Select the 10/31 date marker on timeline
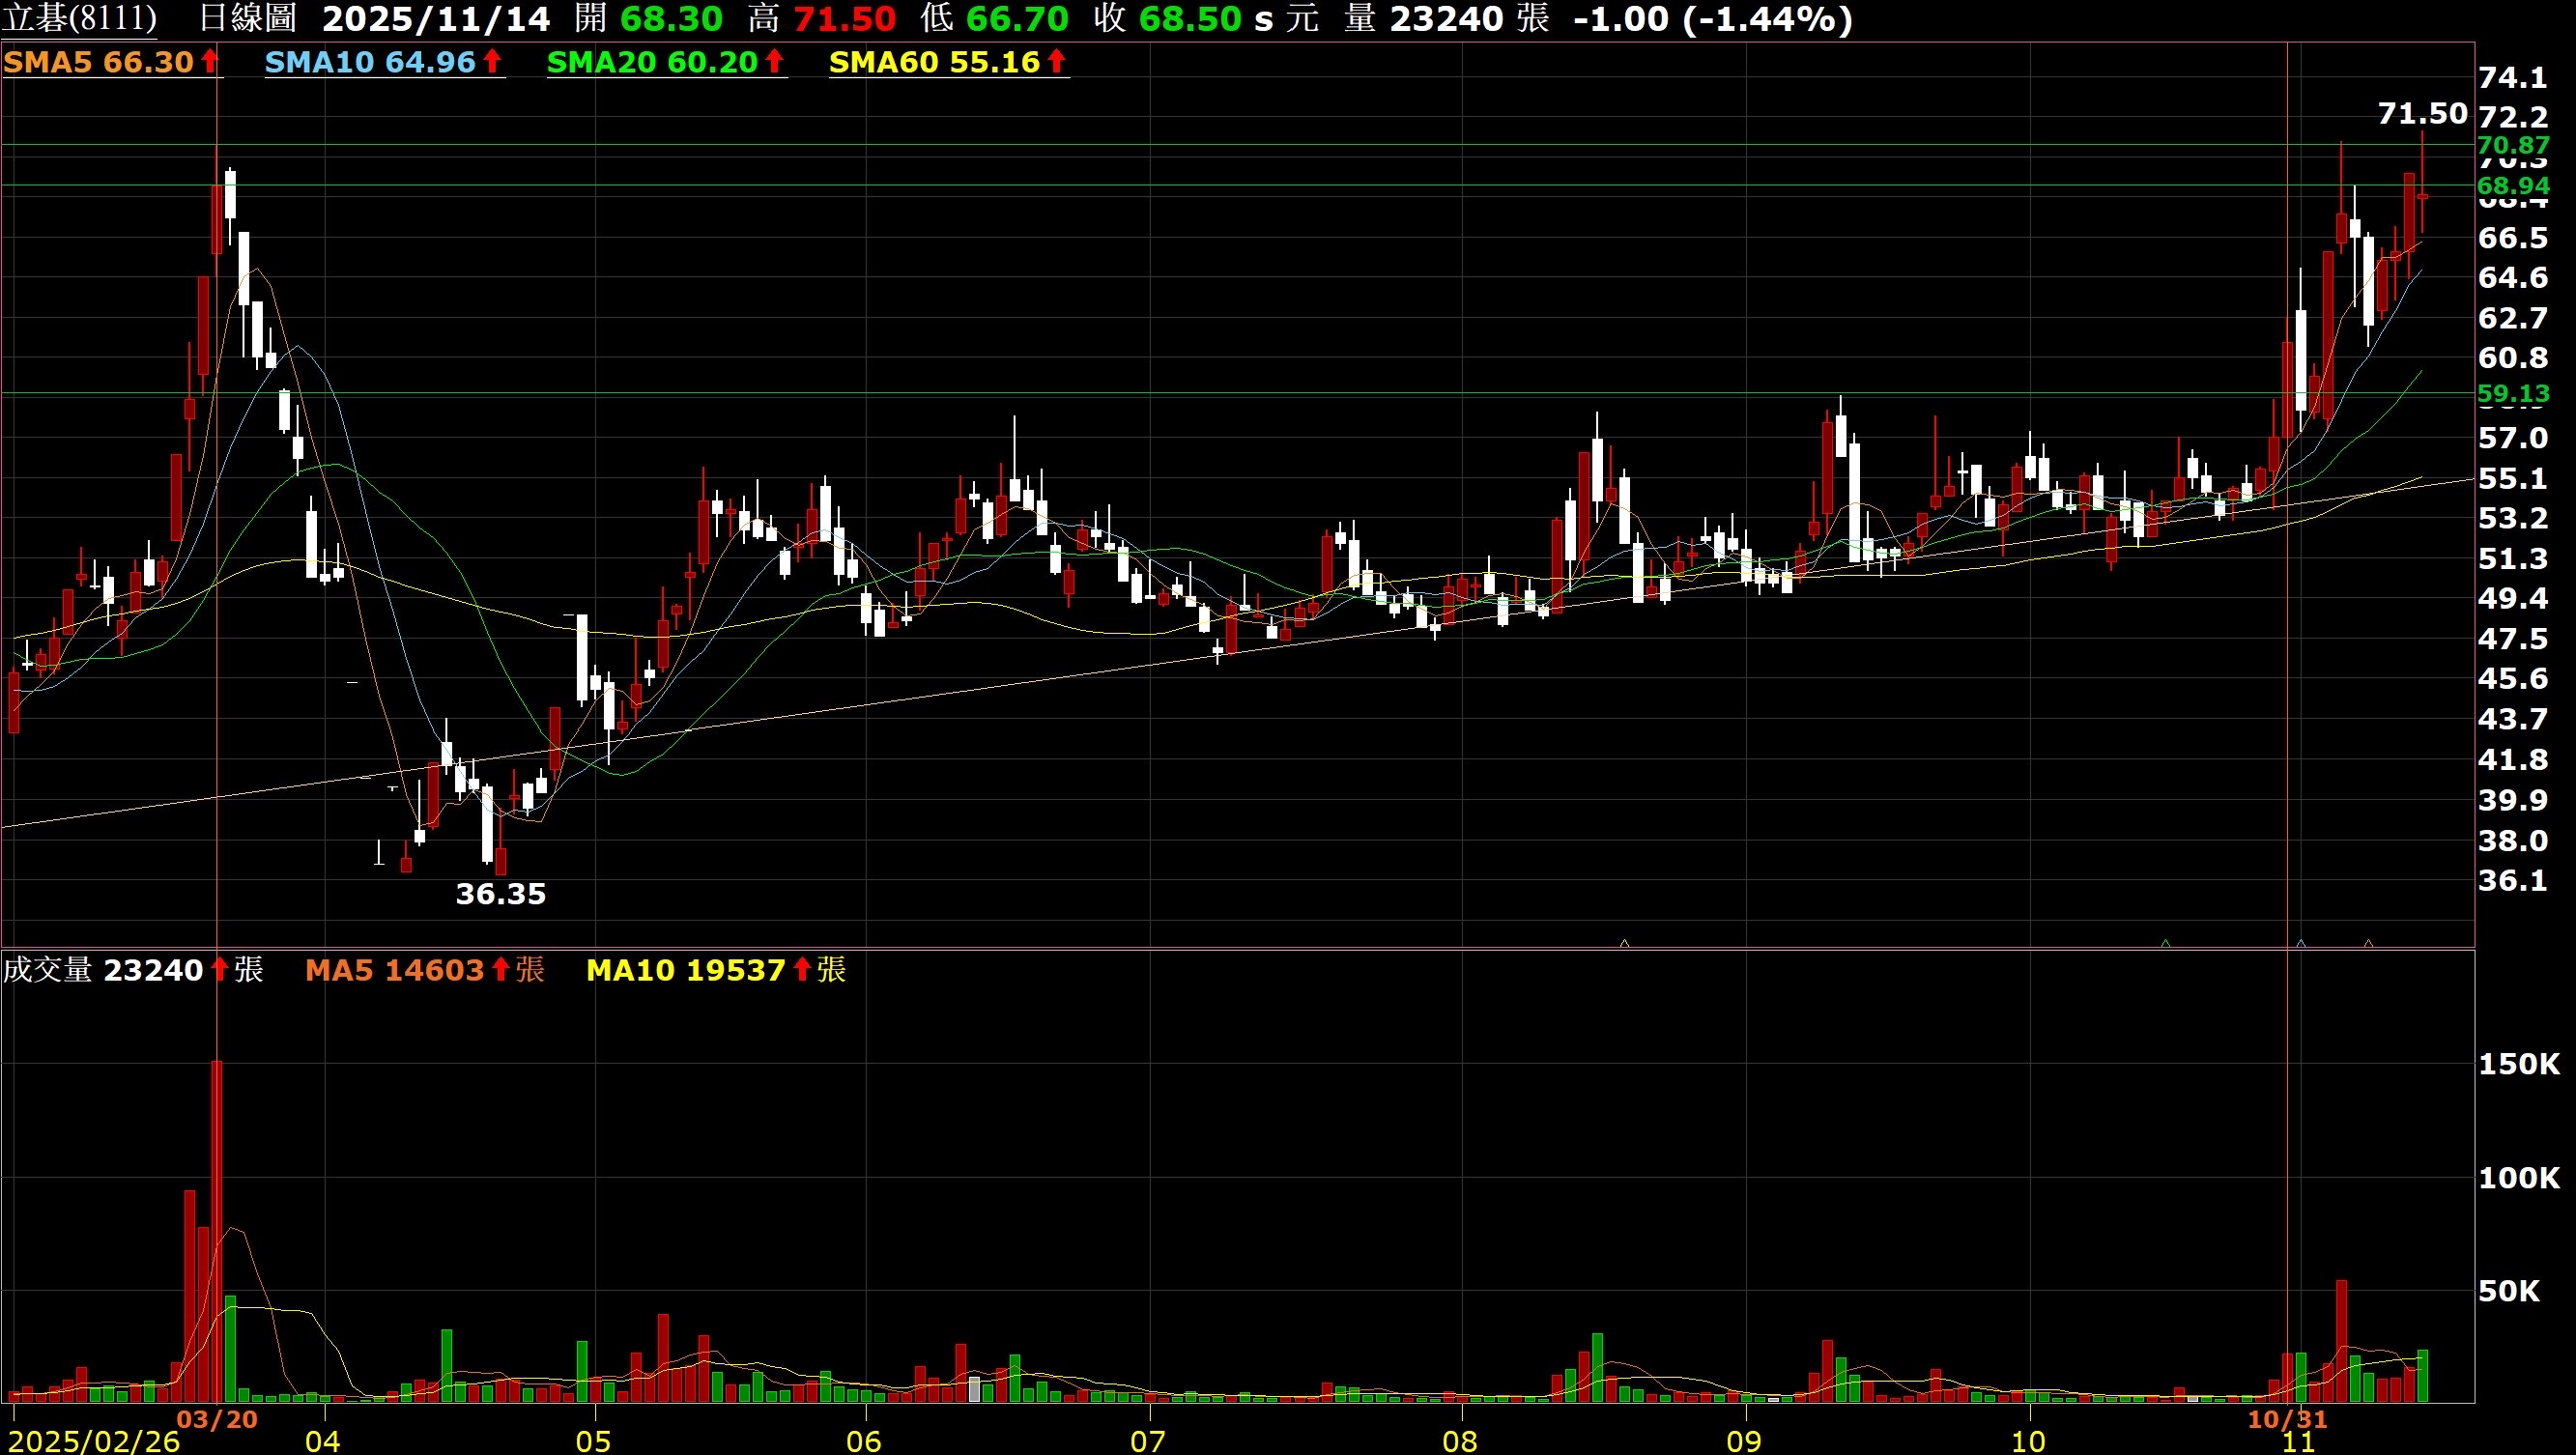The width and height of the screenshot is (2576, 1455). tap(2287, 1419)
